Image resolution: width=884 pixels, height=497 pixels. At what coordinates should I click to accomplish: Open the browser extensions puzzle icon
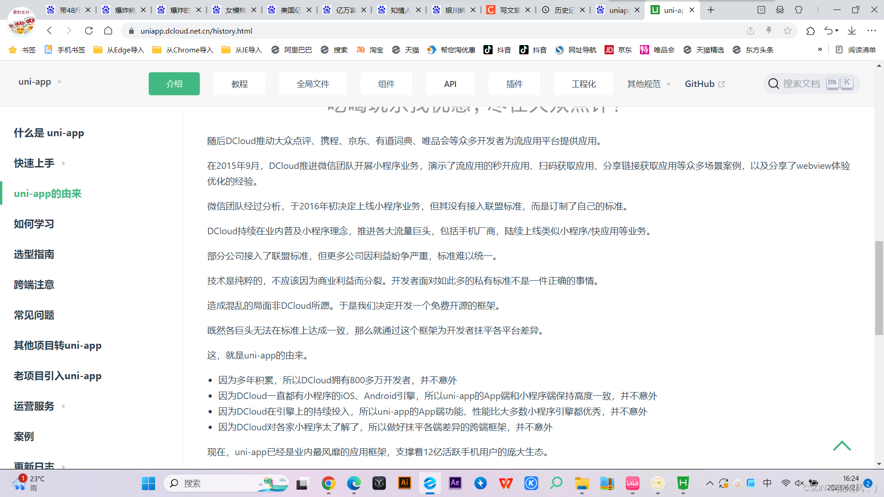click(810, 31)
